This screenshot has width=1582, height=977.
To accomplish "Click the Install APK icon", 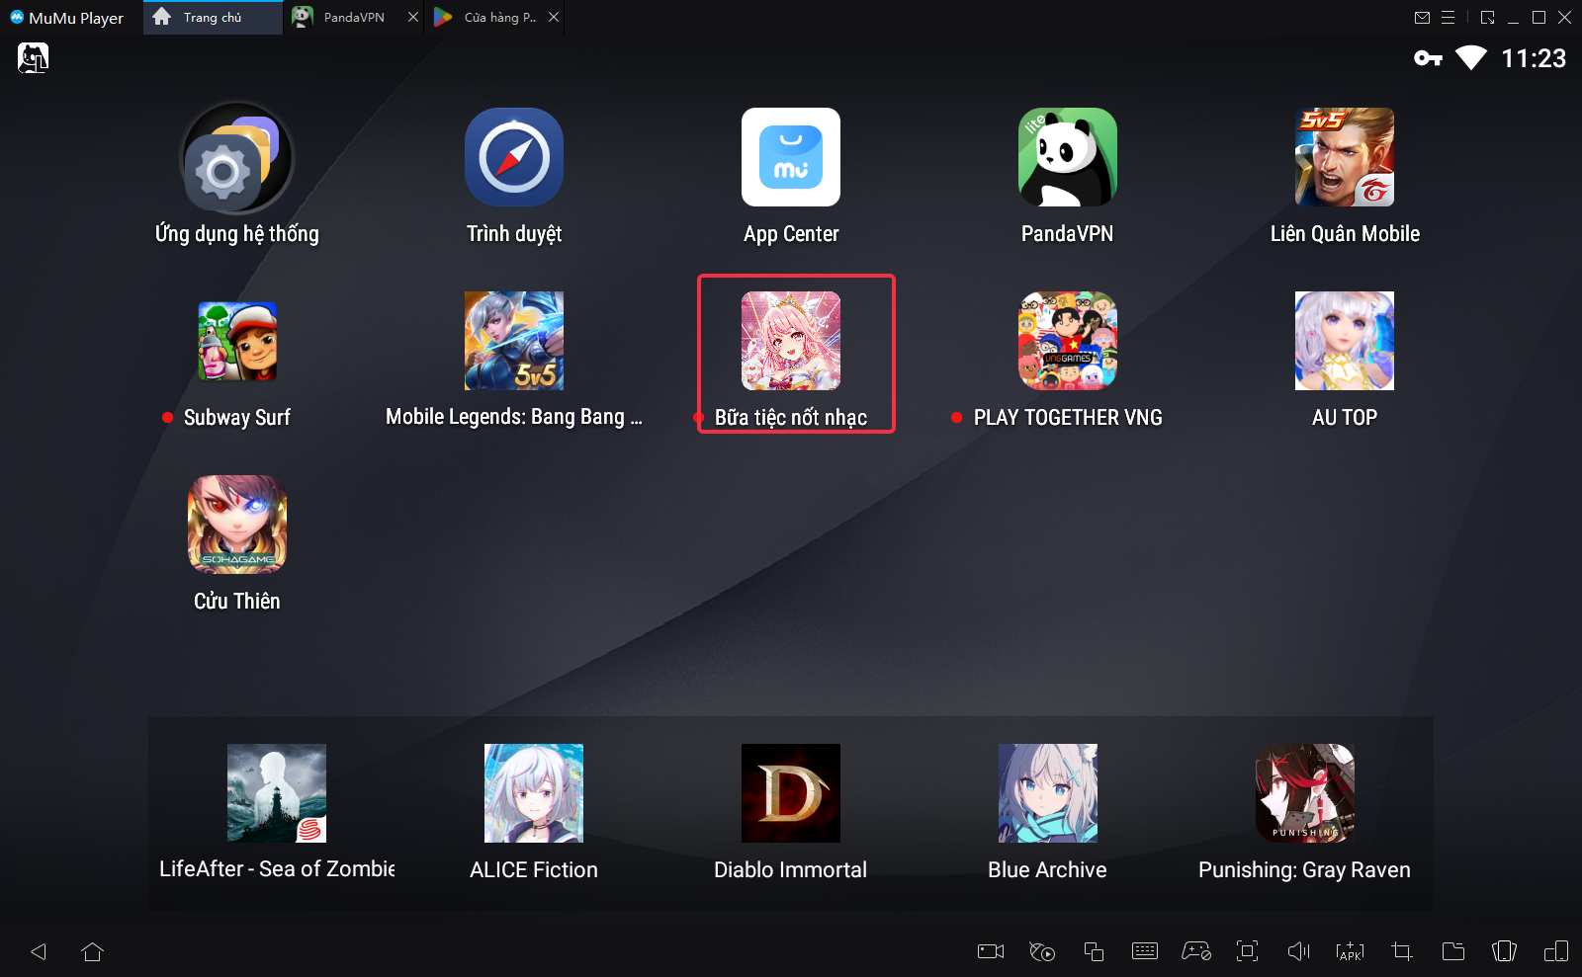I will 1350,951.
